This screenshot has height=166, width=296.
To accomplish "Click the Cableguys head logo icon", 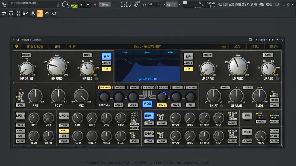I will (x=17, y=46).
